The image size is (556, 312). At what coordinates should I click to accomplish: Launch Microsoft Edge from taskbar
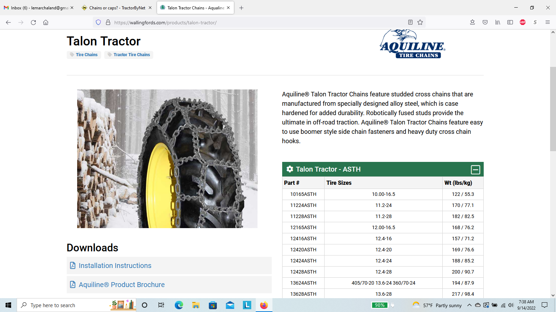pyautogui.click(x=179, y=305)
